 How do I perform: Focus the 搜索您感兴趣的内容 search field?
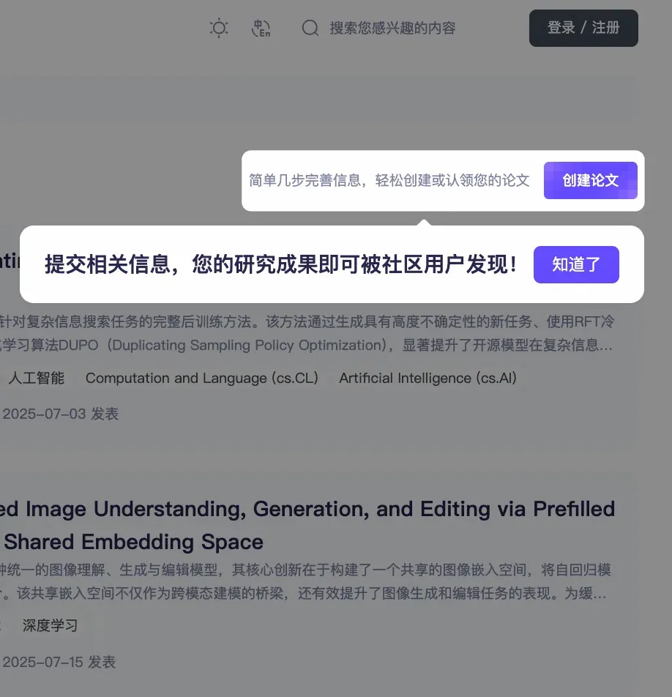392,28
